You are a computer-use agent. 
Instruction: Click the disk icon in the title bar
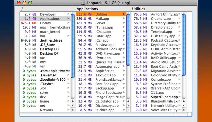[x=83, y=3]
